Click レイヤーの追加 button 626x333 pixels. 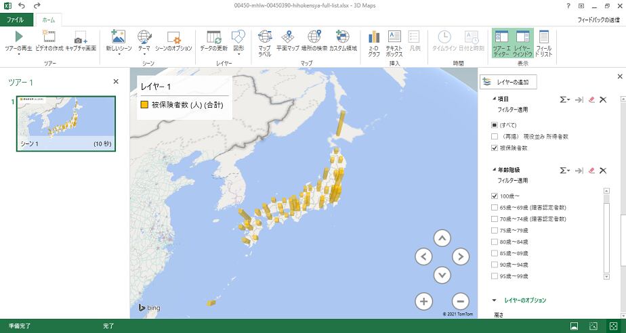click(x=509, y=82)
